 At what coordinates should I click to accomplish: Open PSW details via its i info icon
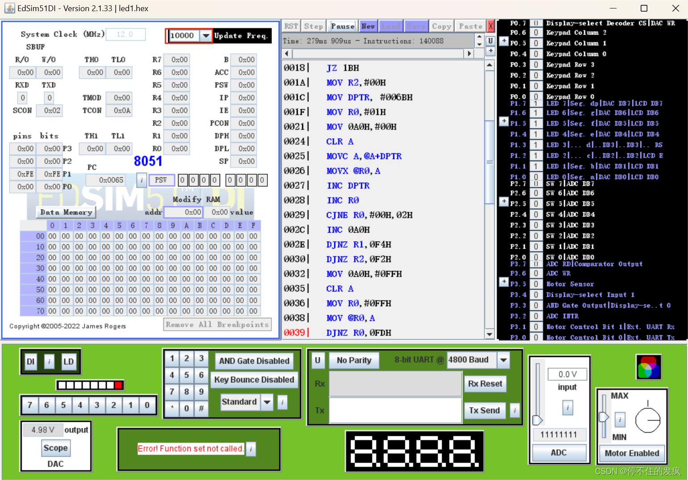142,180
